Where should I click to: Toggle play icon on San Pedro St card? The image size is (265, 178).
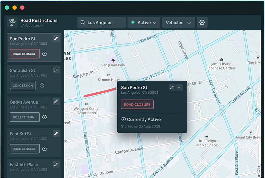[x=44, y=54]
